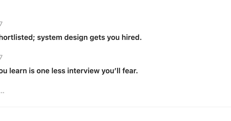Open the post ending with "gets you hired"
Screen dimensions: 231x121
70,38
